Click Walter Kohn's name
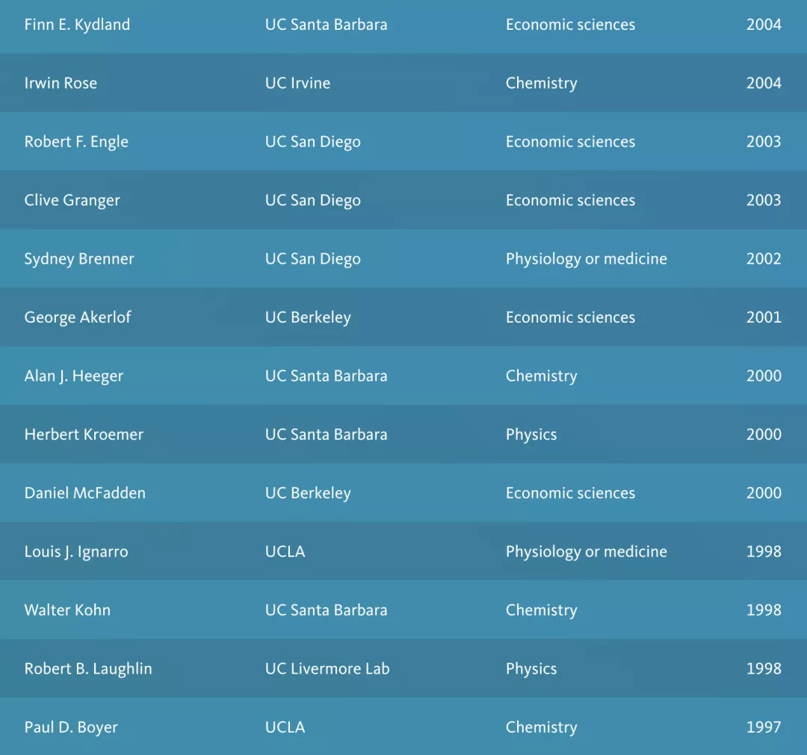 [x=67, y=610]
